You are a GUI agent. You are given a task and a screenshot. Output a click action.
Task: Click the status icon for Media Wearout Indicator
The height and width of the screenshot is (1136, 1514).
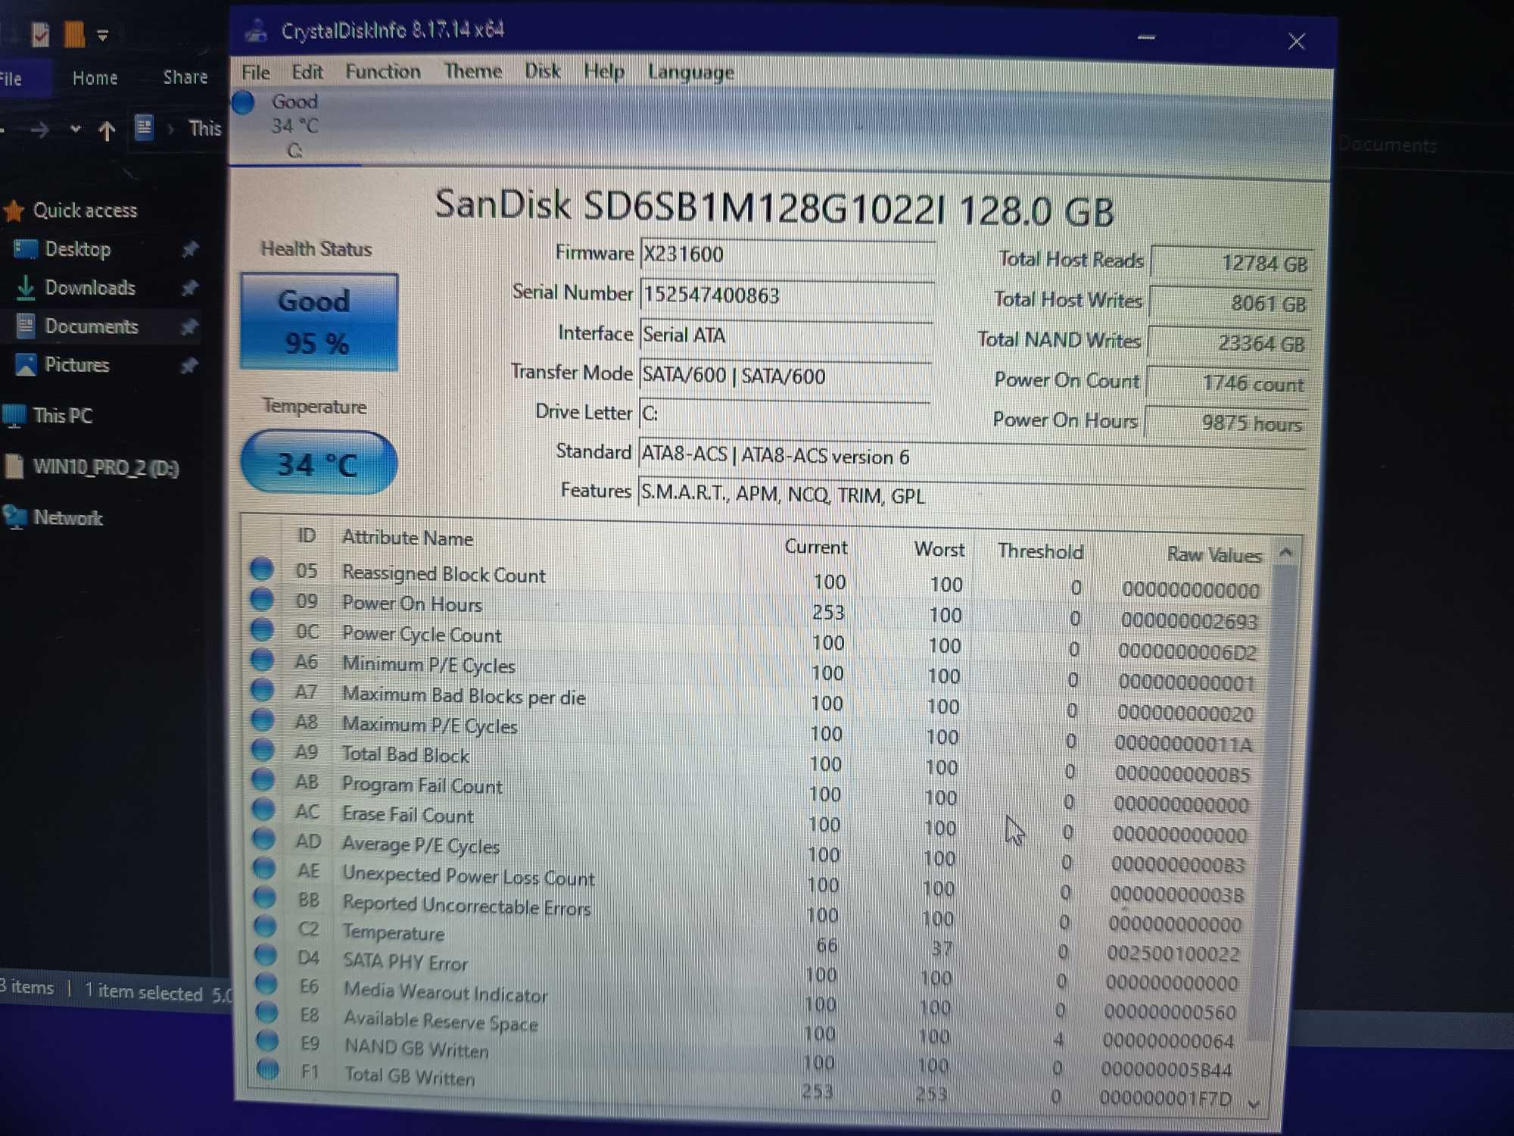pos(266,984)
